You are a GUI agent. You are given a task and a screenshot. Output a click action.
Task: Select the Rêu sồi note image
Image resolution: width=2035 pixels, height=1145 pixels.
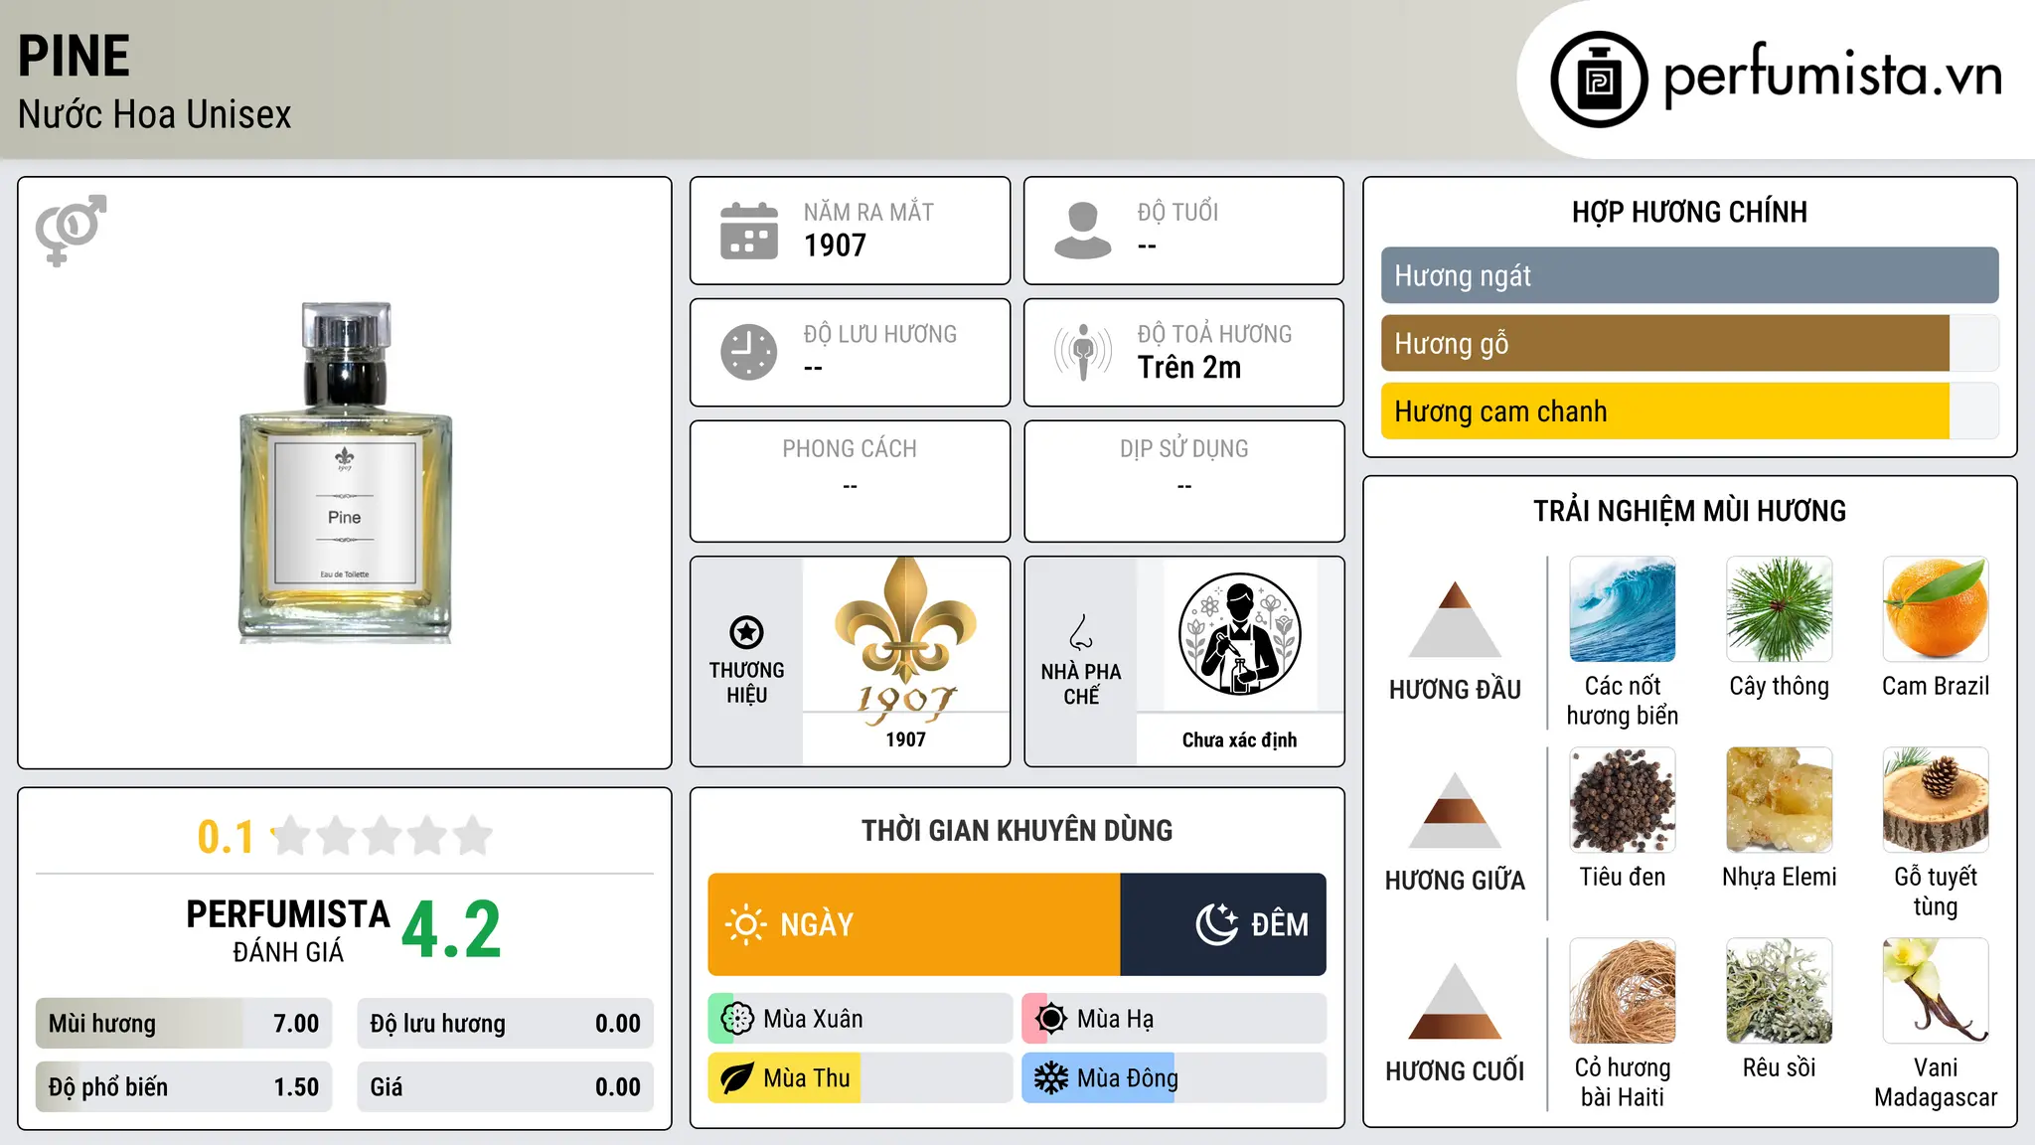click(1779, 991)
